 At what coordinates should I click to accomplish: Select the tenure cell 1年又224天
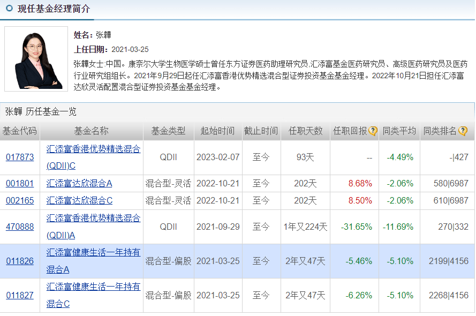[x=305, y=227]
